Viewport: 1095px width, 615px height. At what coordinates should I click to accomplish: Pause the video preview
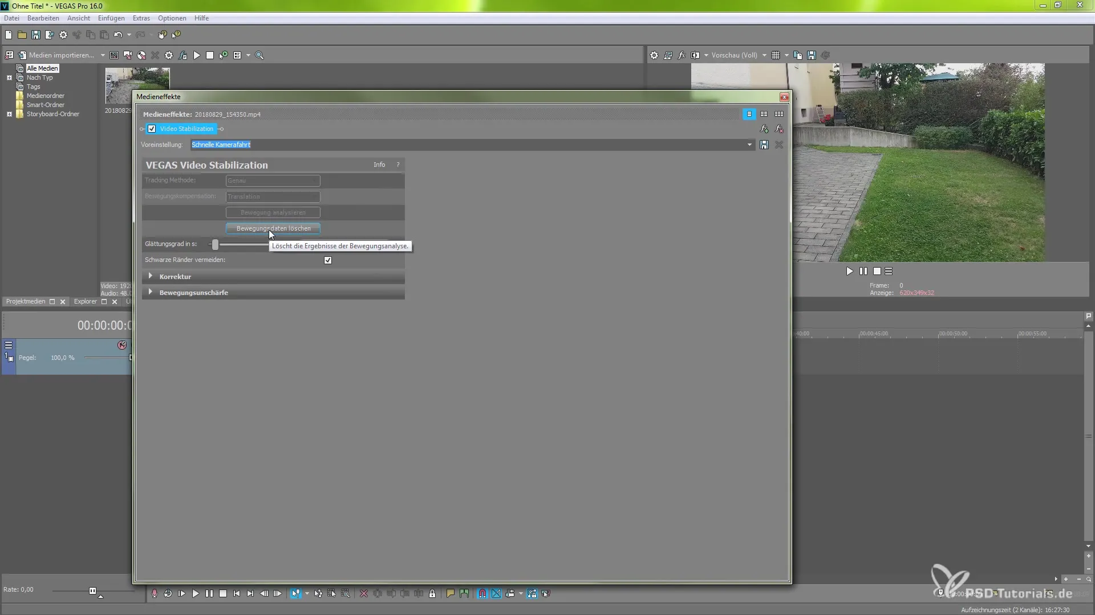[863, 272]
